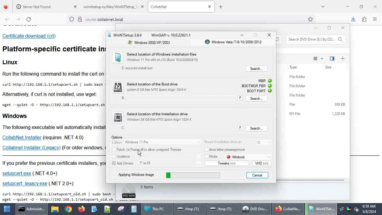The width and height of the screenshot is (382, 215).
Task: Expand the Edition Windows 11 Pro dropdown
Action: click(x=162, y=142)
